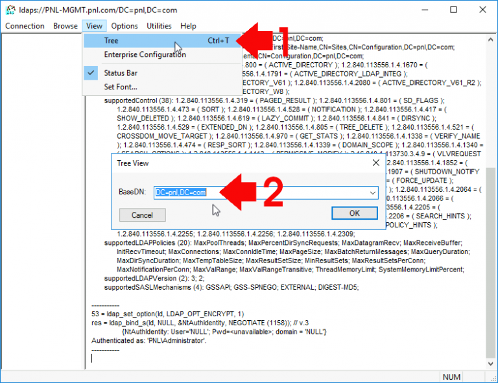Screen dimensions: 498x383
Task: Click the vertical scrollbar scroll-up arrow
Action: coord(491,40)
